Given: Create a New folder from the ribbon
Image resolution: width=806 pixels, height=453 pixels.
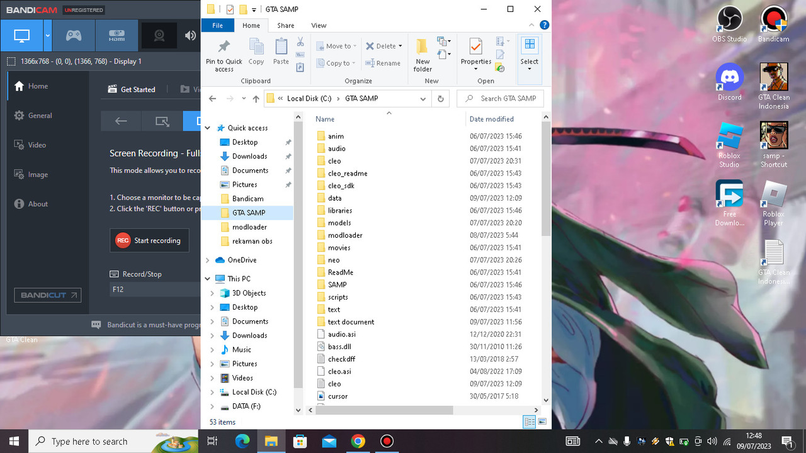Looking at the screenshot, I should (x=423, y=55).
